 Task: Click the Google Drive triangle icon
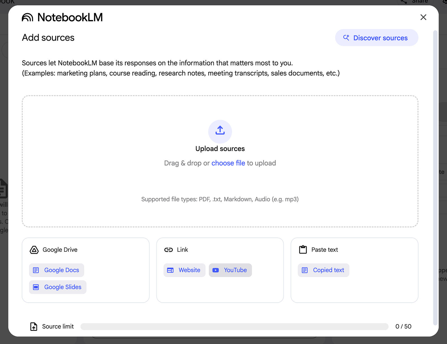tap(34, 250)
